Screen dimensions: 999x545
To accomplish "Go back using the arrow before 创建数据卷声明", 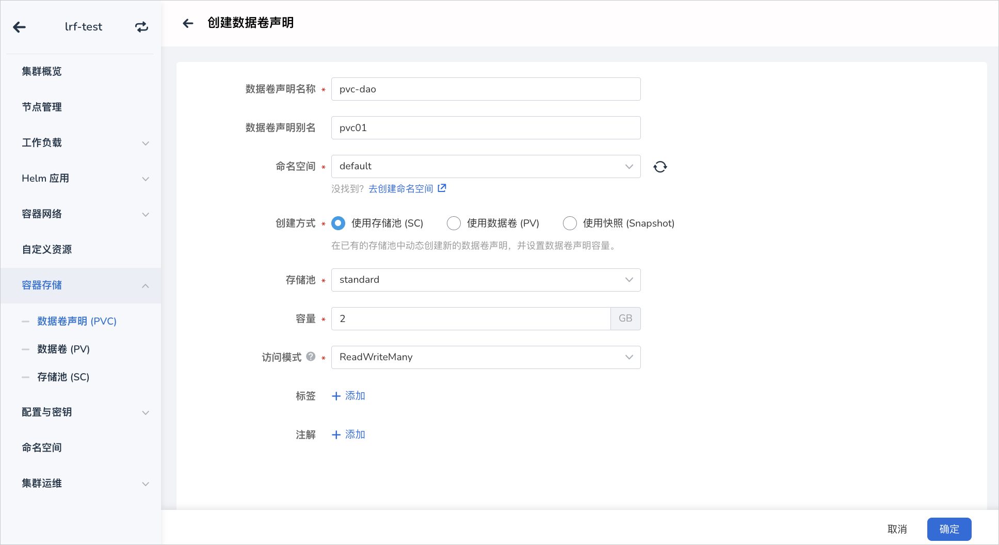I will pyautogui.click(x=188, y=23).
